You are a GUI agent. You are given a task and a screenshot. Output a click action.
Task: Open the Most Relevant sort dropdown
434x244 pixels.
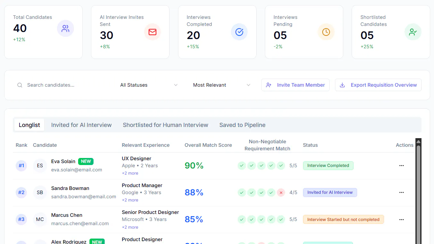click(x=222, y=85)
